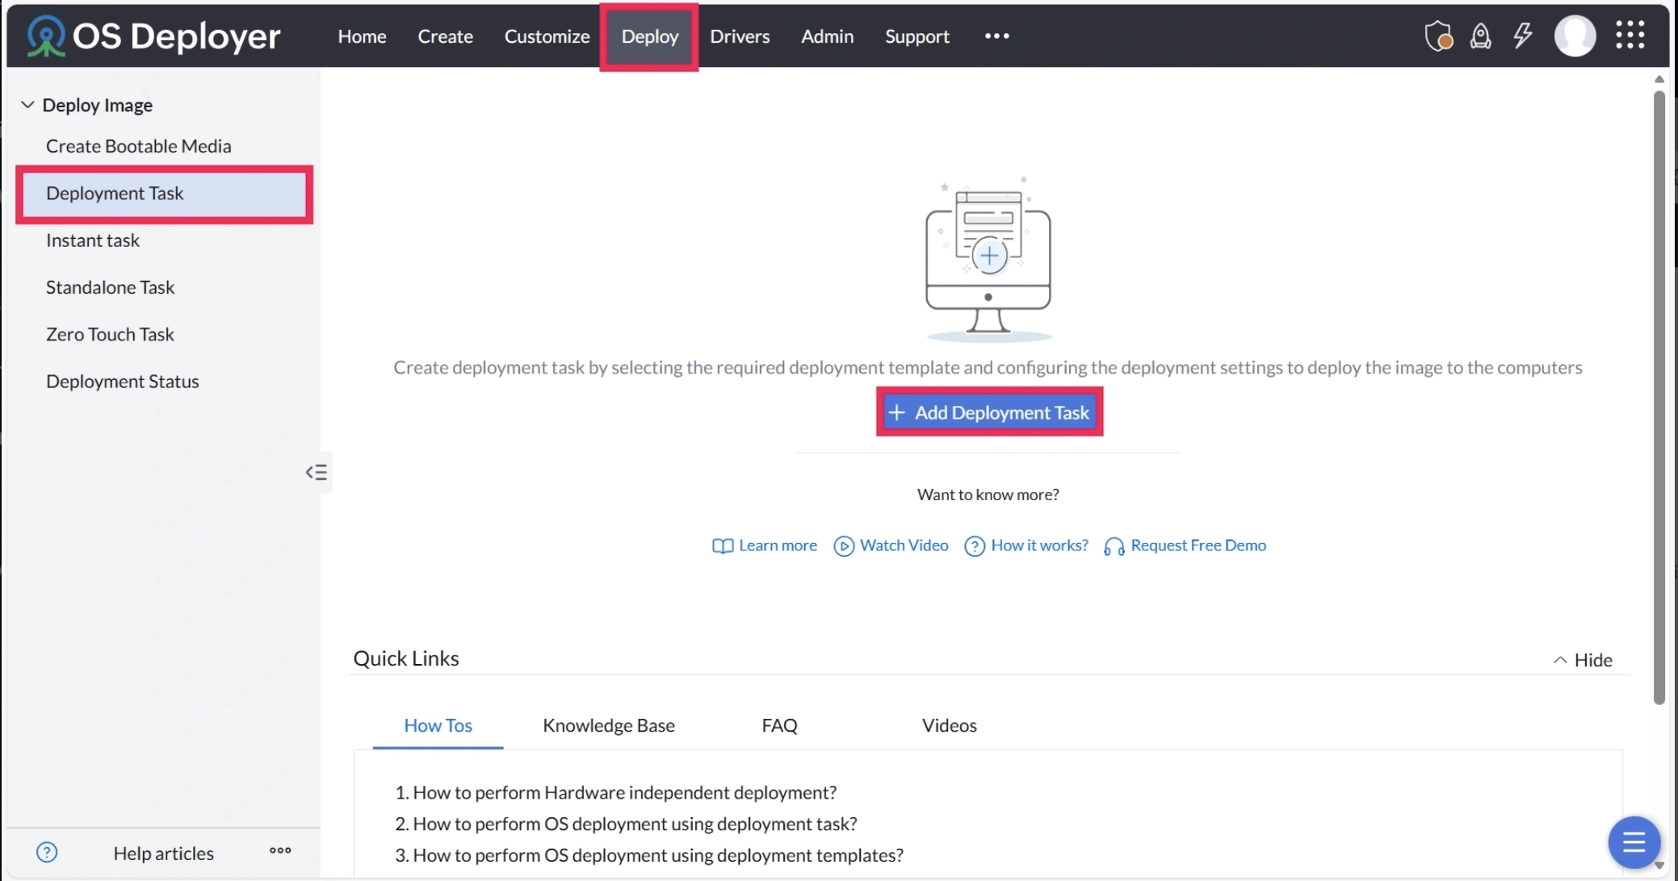Switch to the Knowledge Base tab

608,725
